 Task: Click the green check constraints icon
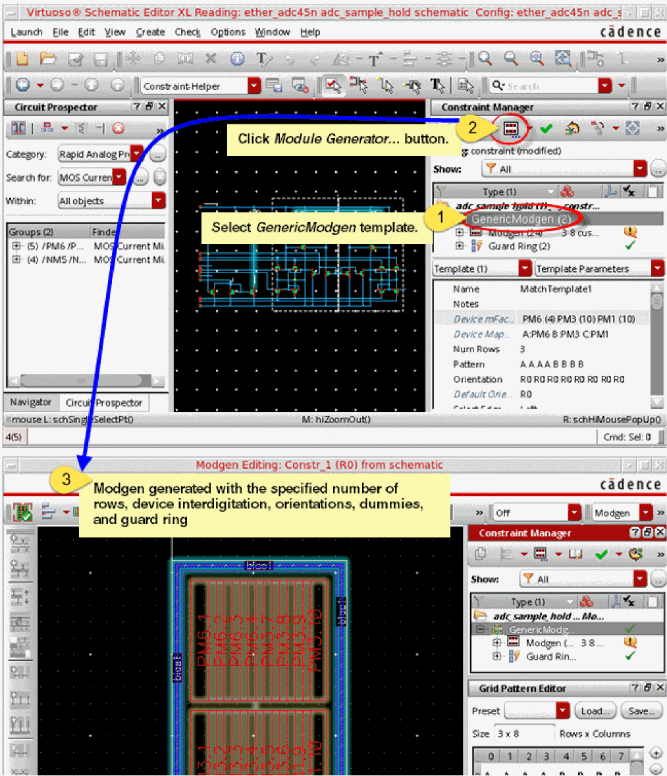click(546, 128)
